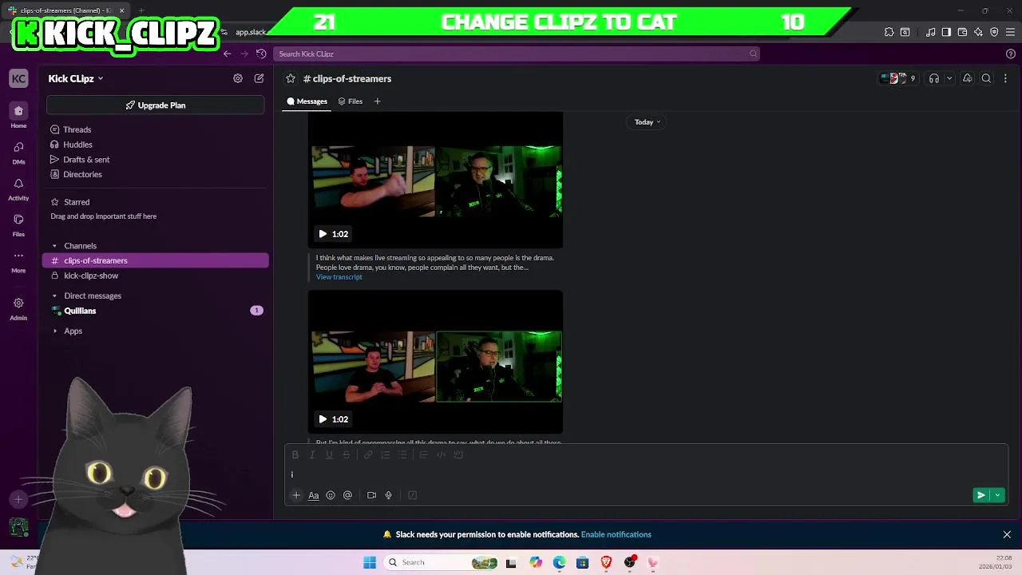Add a new tab with the plus
Screen dimensions: 1022x575
coord(377,101)
